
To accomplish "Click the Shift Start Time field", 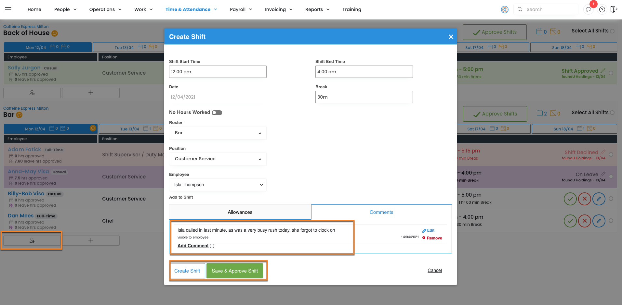I will 218,72.
